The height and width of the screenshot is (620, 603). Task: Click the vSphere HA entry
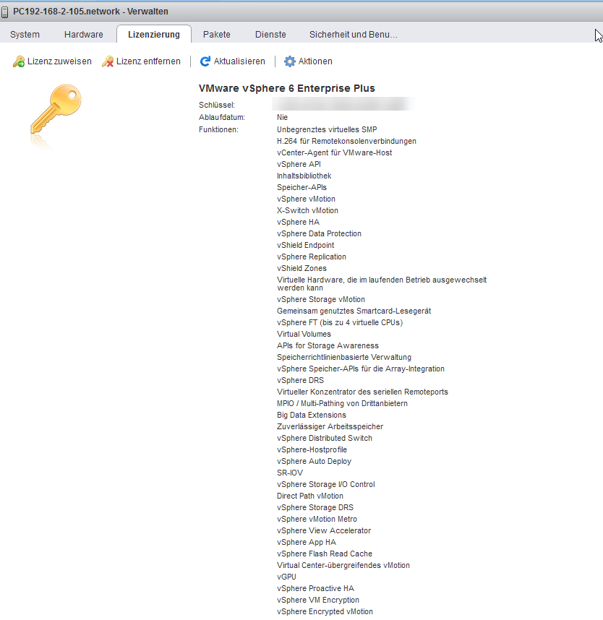[298, 223]
